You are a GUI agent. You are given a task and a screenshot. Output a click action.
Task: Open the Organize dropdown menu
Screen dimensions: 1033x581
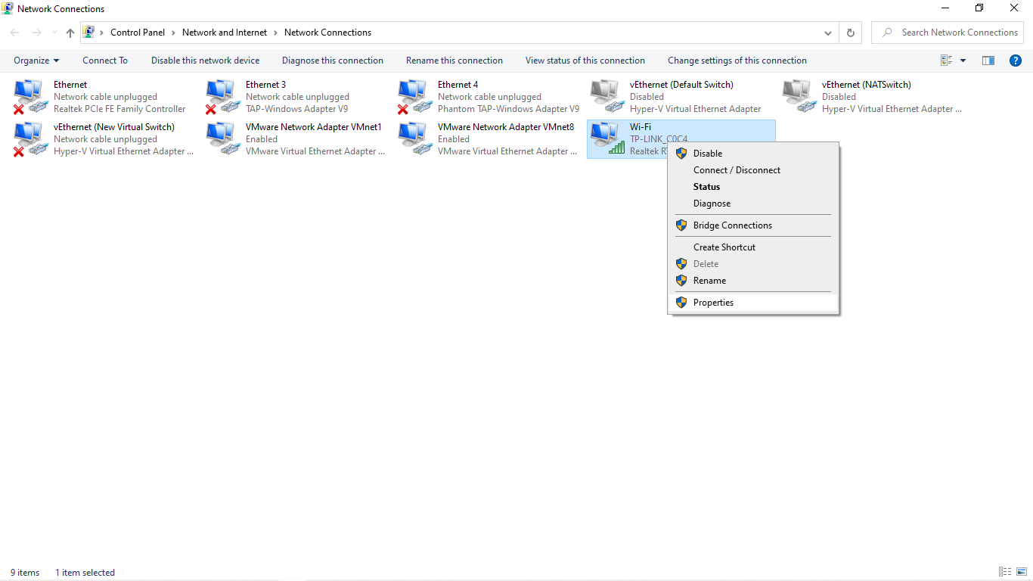point(36,61)
